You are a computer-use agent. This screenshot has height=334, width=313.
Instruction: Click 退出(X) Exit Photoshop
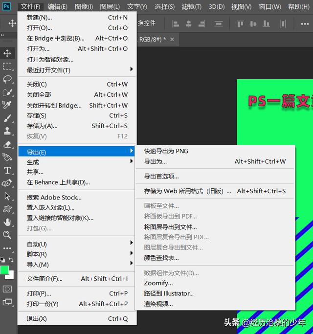point(77,318)
